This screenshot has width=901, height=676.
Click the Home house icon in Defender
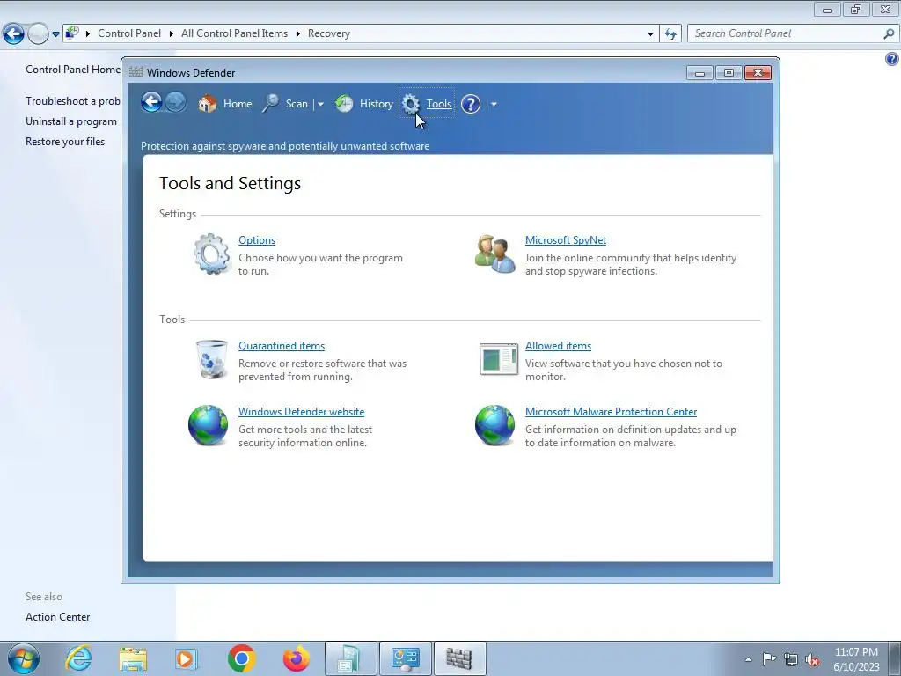coord(208,104)
